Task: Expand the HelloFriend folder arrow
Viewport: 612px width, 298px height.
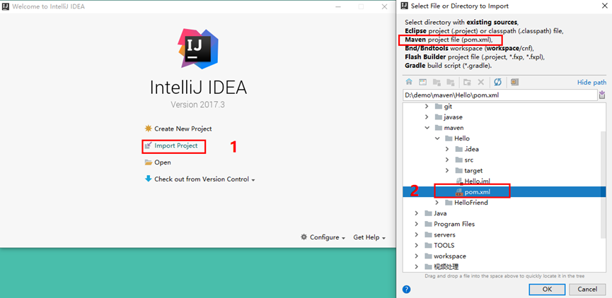Action: (x=437, y=203)
